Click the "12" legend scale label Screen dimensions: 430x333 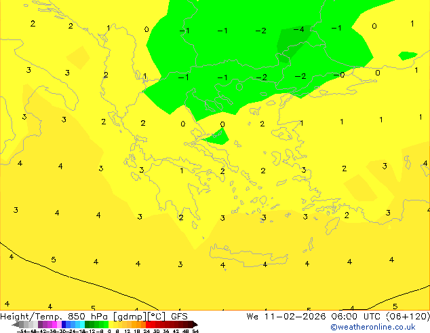pyautogui.click(x=128, y=332)
